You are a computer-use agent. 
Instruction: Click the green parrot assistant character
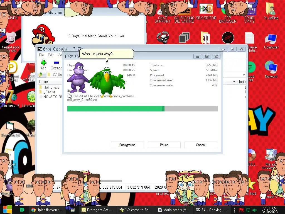click(107, 82)
